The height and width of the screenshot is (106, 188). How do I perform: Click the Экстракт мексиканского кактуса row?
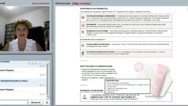click(126, 53)
